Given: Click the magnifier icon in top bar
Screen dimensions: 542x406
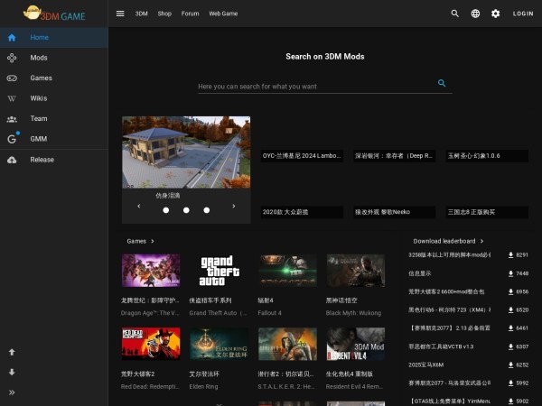Looking at the screenshot, I should tap(454, 14).
